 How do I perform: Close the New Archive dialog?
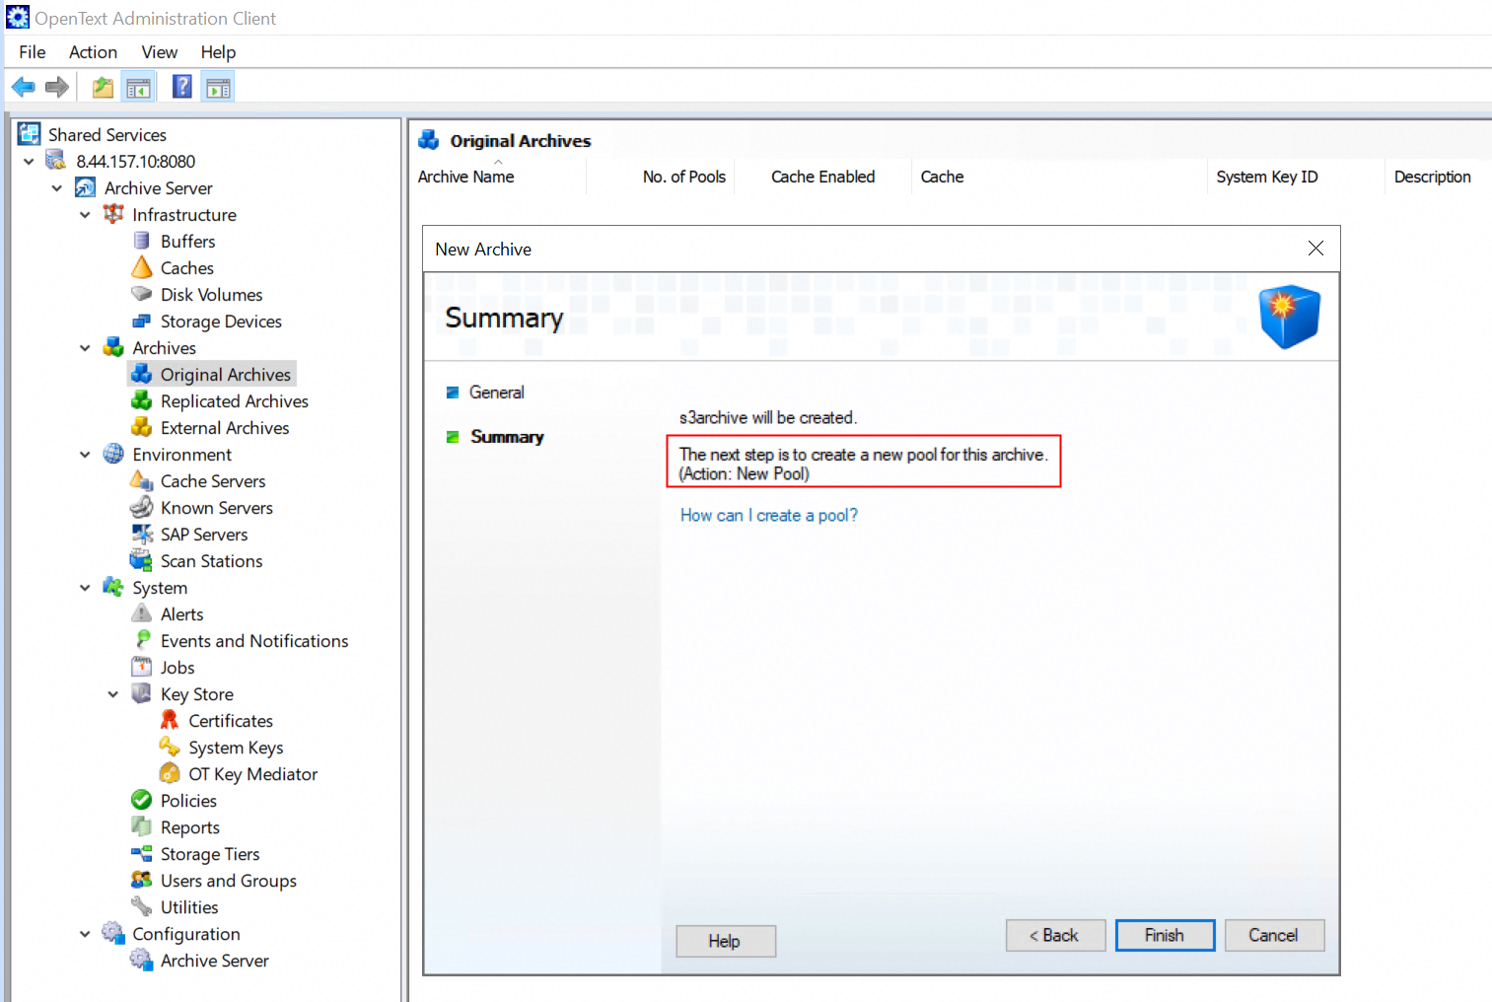(x=1315, y=249)
